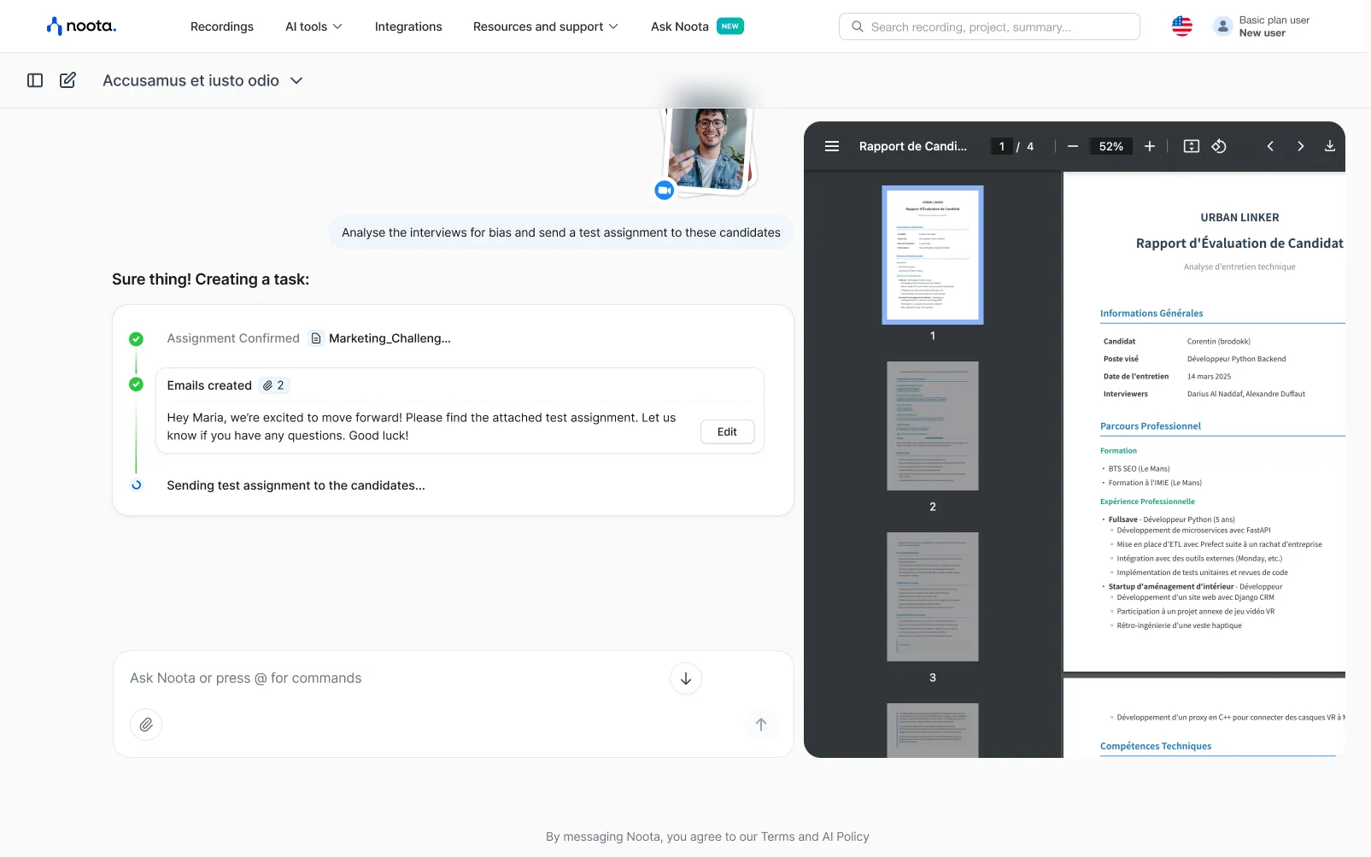Download the Rapport de Candidat PDF
Screen dimensions: 1371x857
click(x=1330, y=146)
